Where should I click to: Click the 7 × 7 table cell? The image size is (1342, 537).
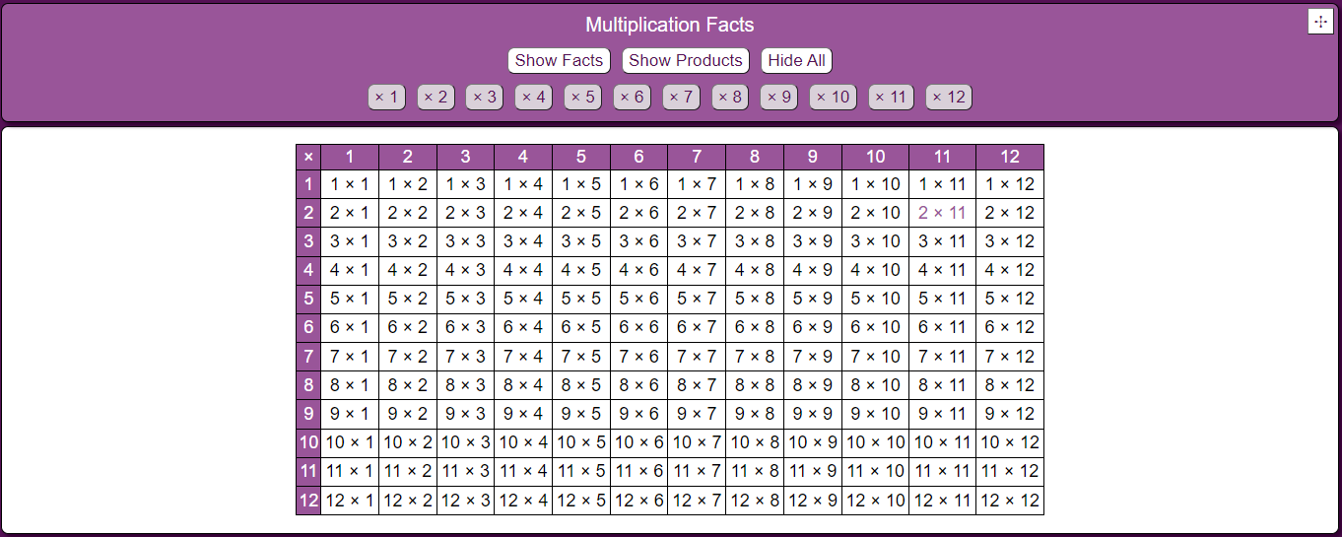[x=697, y=357]
